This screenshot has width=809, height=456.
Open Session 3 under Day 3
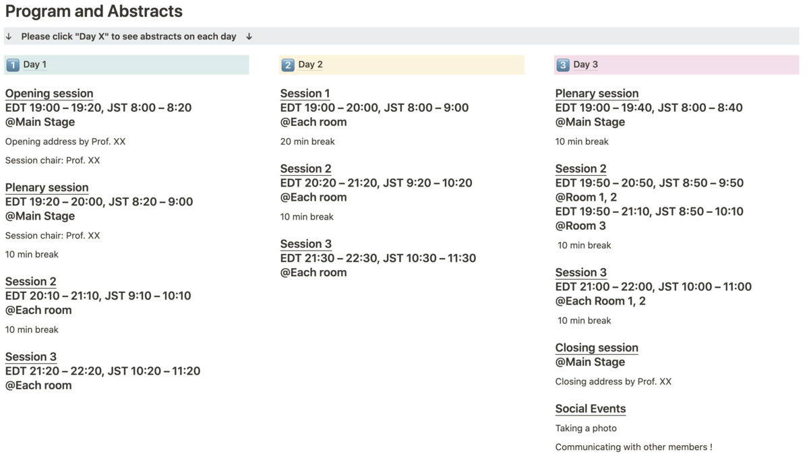click(x=580, y=273)
